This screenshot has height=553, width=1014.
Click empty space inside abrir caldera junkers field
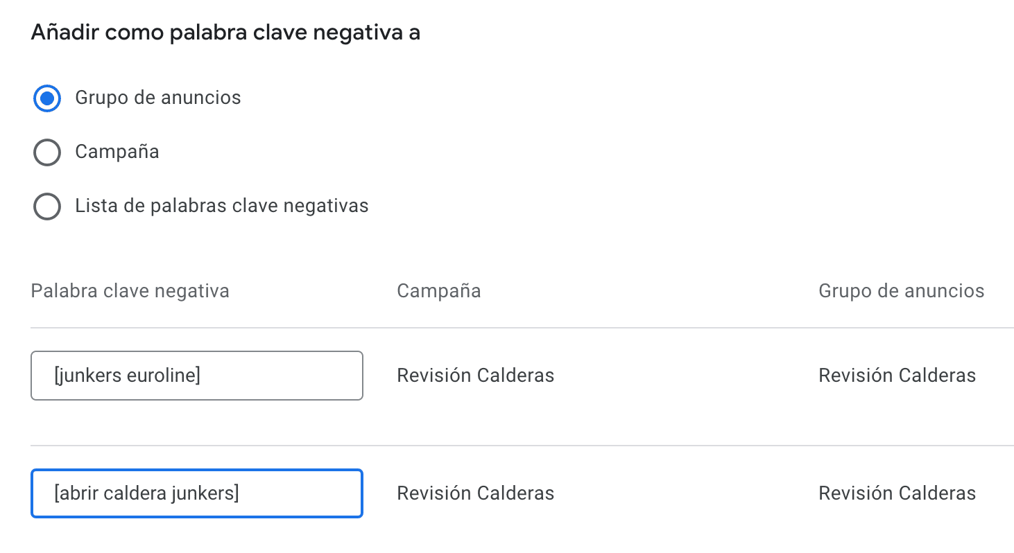tap(305, 493)
